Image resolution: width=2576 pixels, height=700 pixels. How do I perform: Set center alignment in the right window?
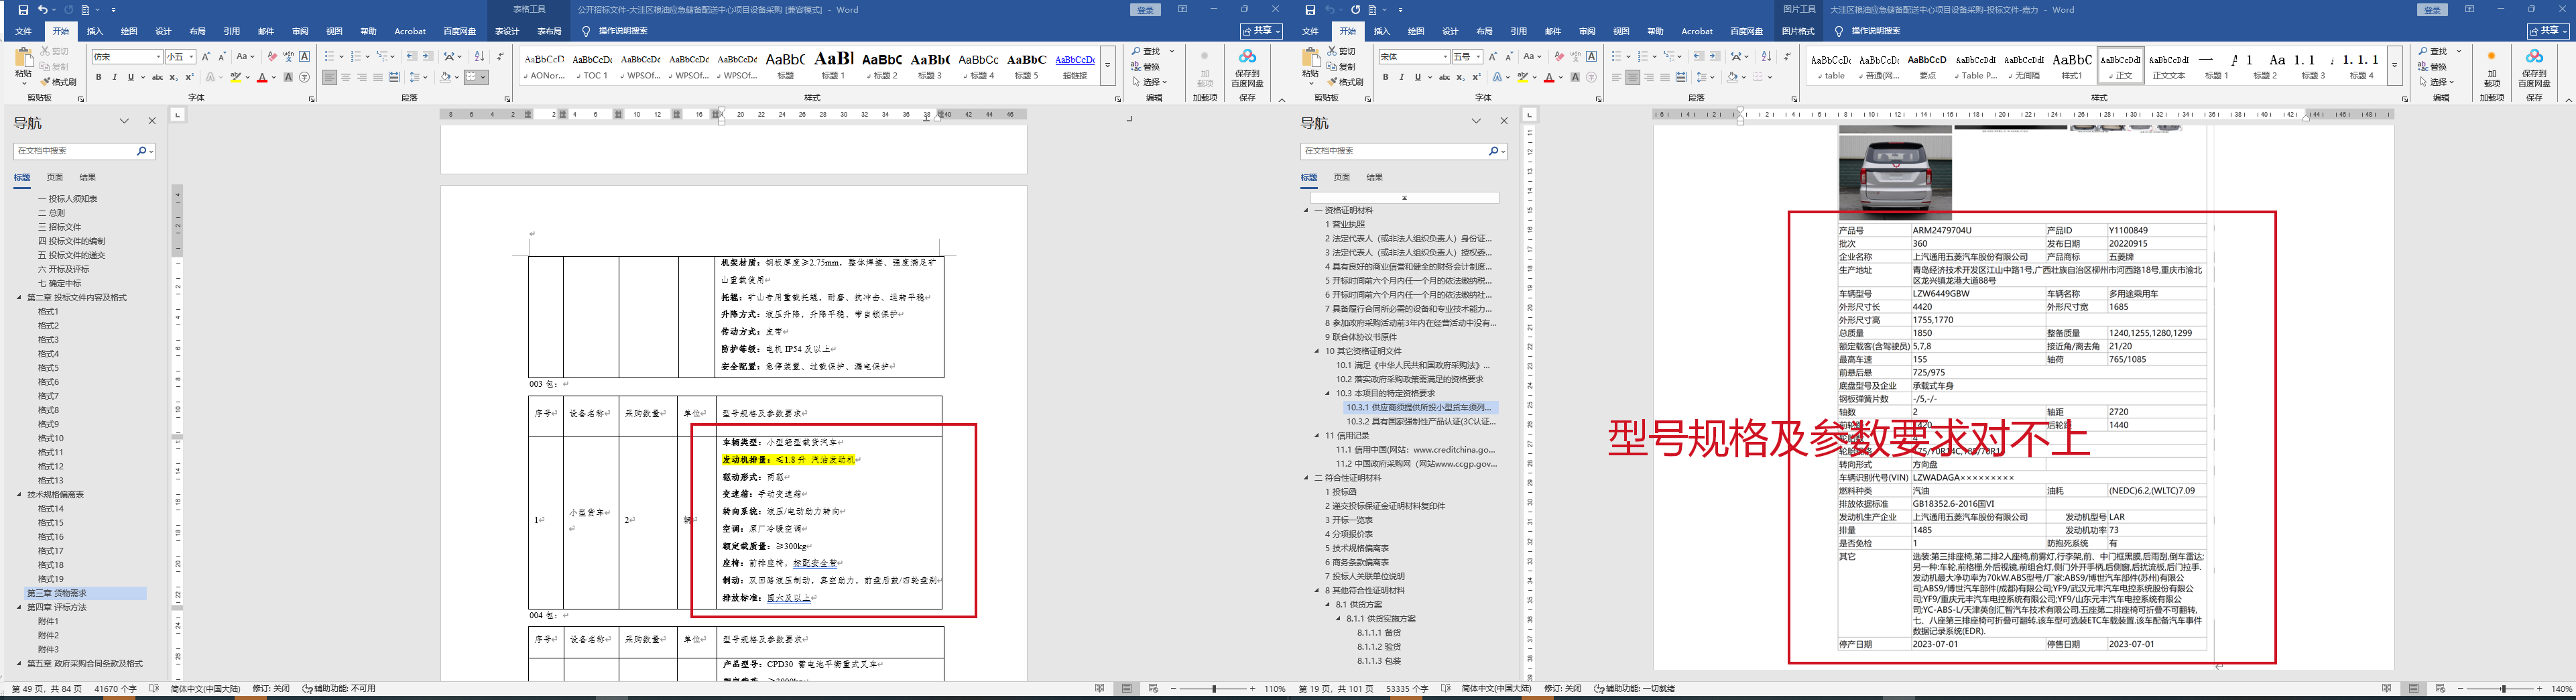click(x=1633, y=77)
